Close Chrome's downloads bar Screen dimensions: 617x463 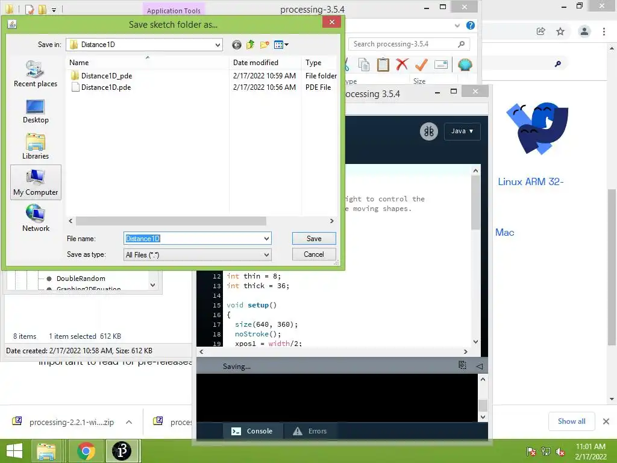pos(606,421)
